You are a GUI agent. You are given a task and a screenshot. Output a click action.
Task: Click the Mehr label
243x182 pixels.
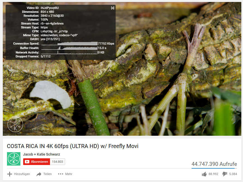[69, 174]
